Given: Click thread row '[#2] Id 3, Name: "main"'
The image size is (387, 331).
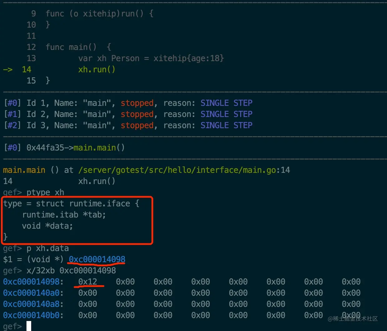Looking at the screenshot, I should pos(128,125).
